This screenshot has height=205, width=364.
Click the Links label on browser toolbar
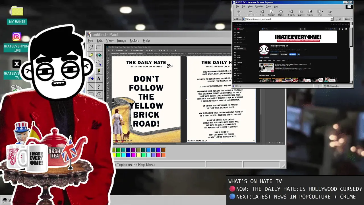347,19
